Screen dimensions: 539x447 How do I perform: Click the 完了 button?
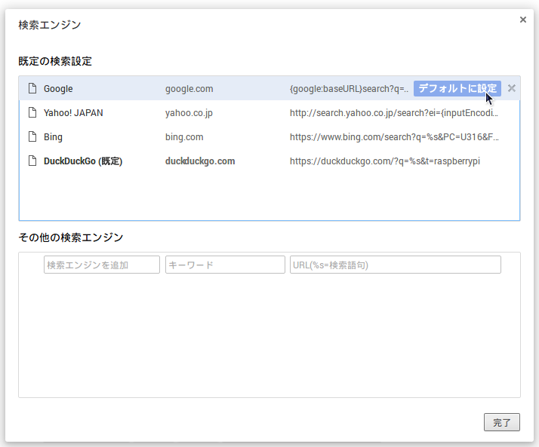pos(501,422)
